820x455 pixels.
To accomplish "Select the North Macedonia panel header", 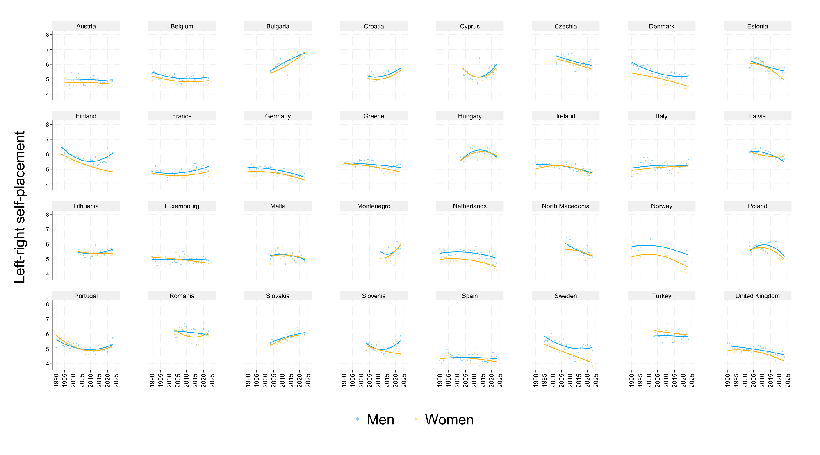I will [x=566, y=206].
